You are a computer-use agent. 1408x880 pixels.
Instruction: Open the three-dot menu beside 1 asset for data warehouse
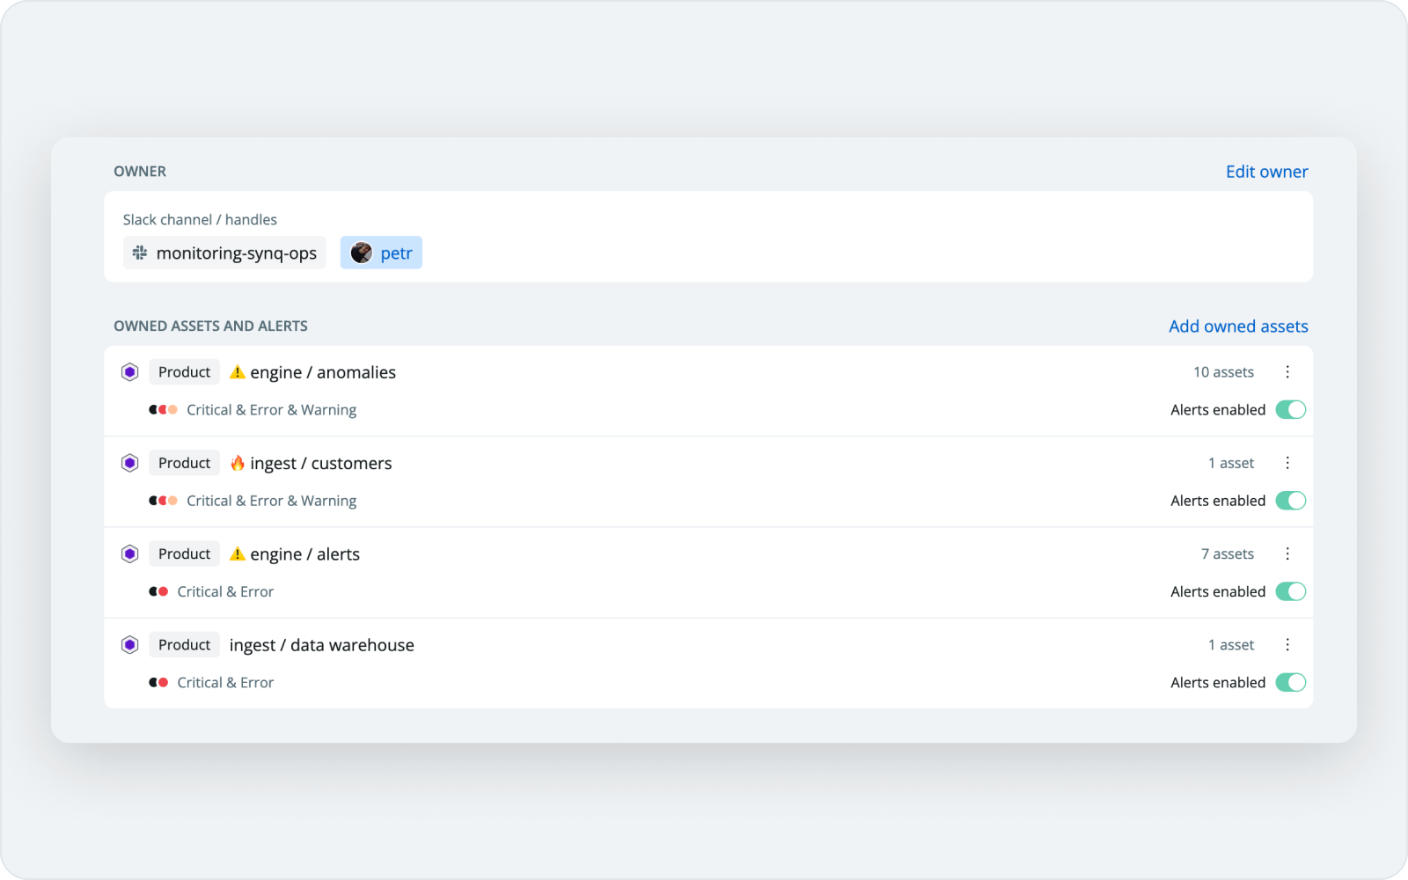pos(1287,644)
